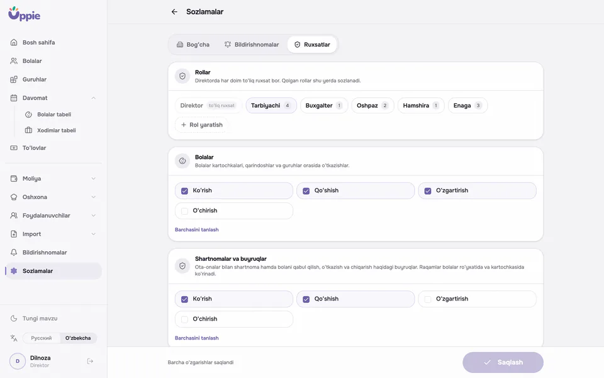The width and height of the screenshot is (604, 378).
Task: Click the To'lovlar payment icon
Action: pos(14,147)
